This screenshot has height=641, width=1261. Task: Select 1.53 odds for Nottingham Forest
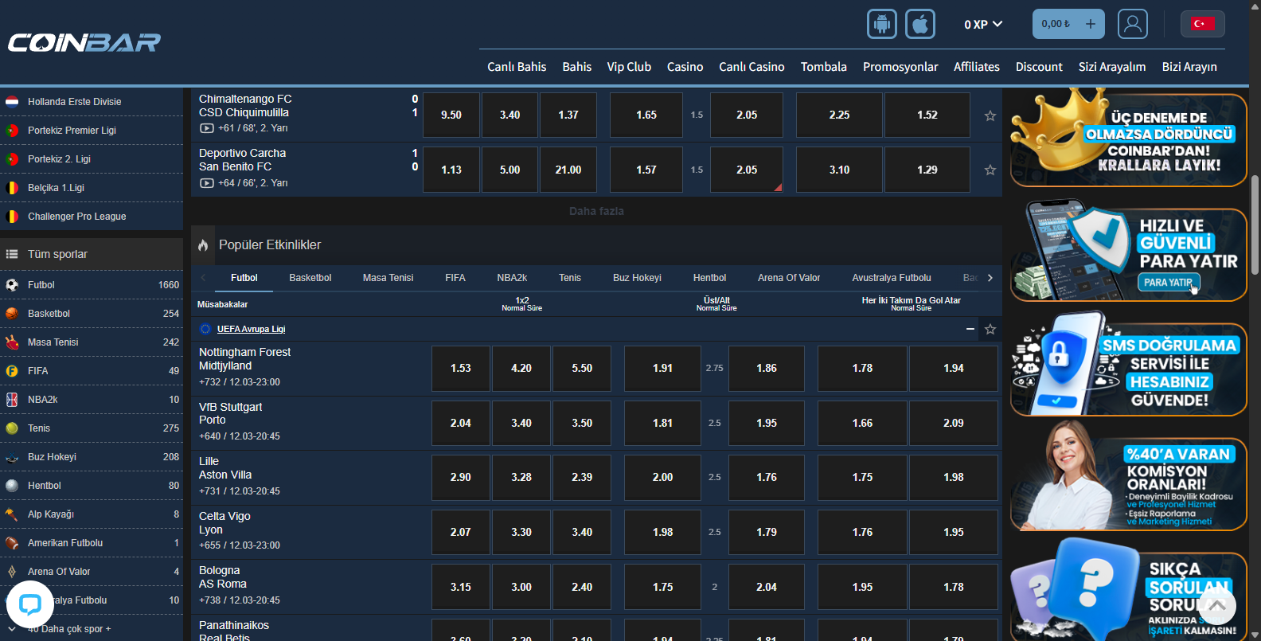(x=460, y=368)
